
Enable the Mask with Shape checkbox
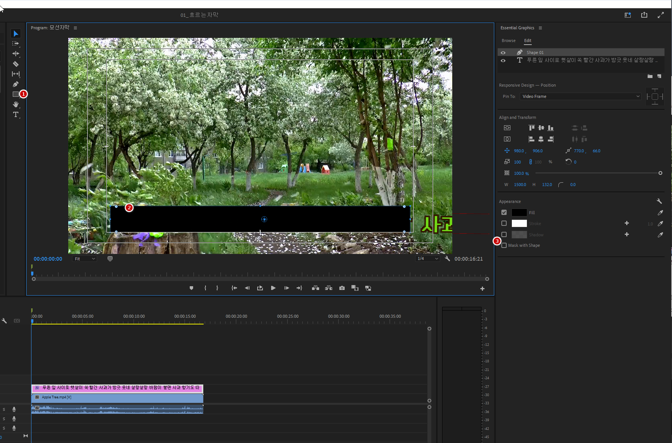click(x=504, y=245)
